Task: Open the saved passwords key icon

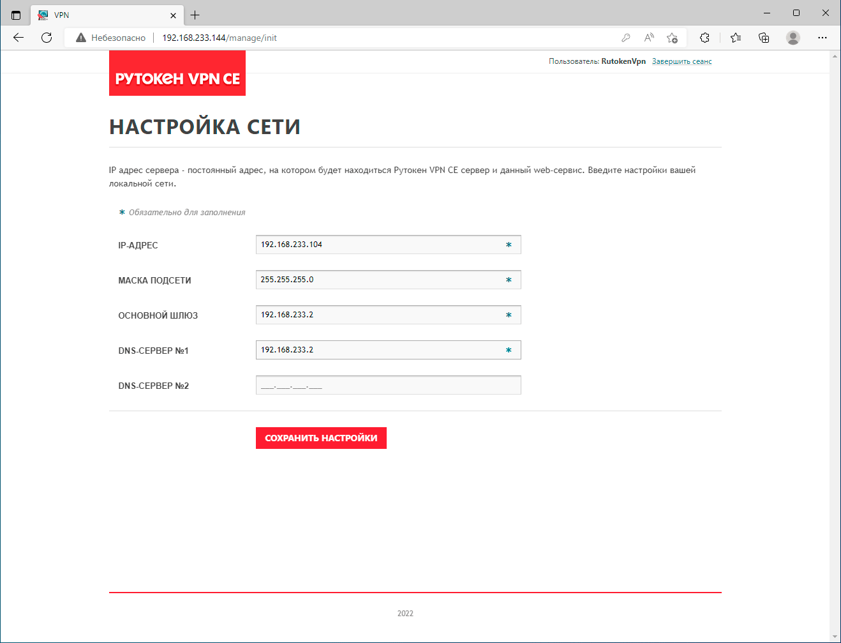Action: [626, 38]
